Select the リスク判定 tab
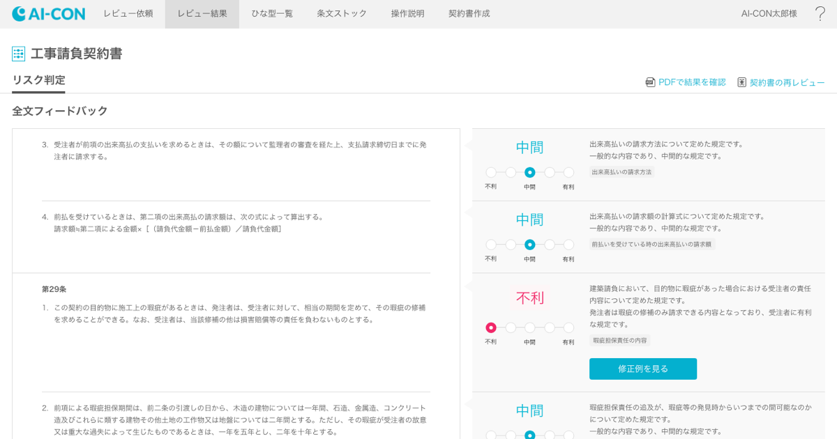This screenshot has width=837, height=439. 38,81
